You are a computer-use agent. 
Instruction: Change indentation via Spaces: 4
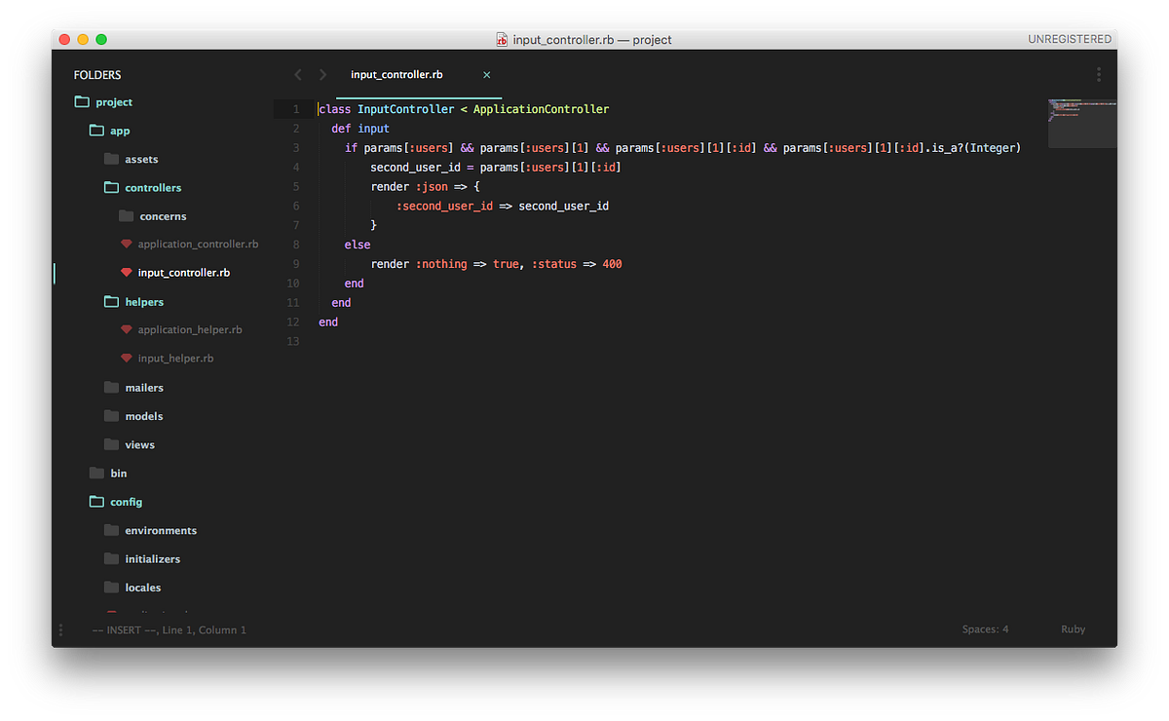[x=985, y=629]
